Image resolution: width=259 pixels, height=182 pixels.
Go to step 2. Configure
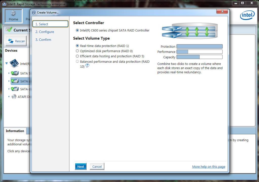coord(45,32)
